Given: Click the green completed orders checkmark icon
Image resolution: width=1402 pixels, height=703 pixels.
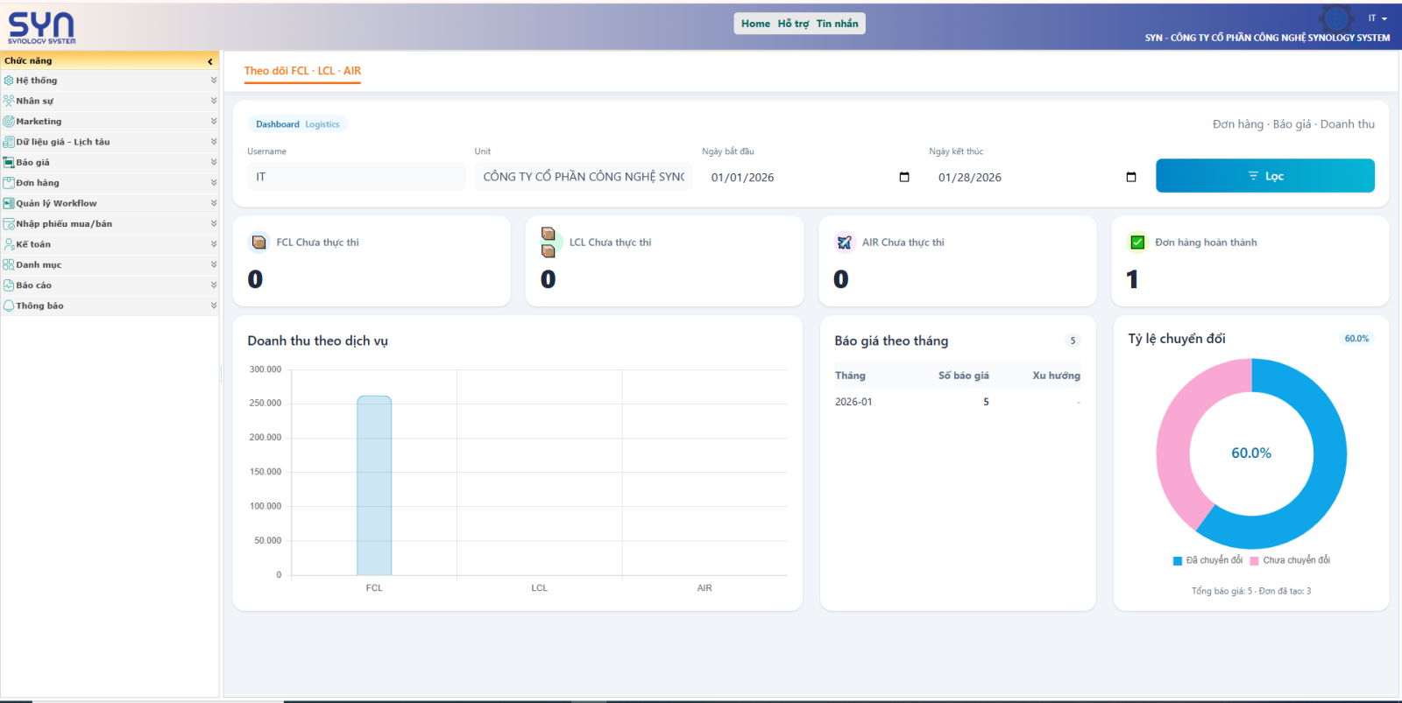Looking at the screenshot, I should click(1136, 243).
